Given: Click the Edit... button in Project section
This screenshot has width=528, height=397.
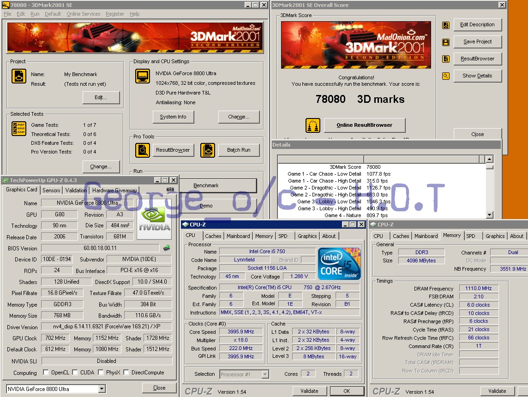Looking at the screenshot, I should (101, 98).
